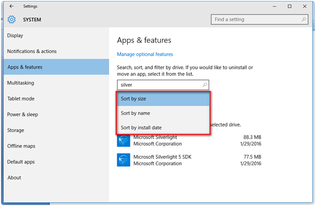Click the search magnifier icon

click(x=303, y=20)
